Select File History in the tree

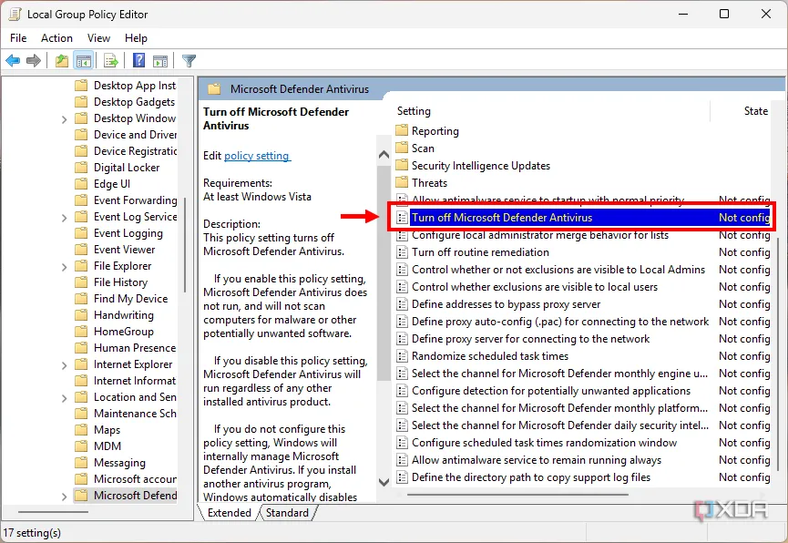pyautogui.click(x=120, y=282)
